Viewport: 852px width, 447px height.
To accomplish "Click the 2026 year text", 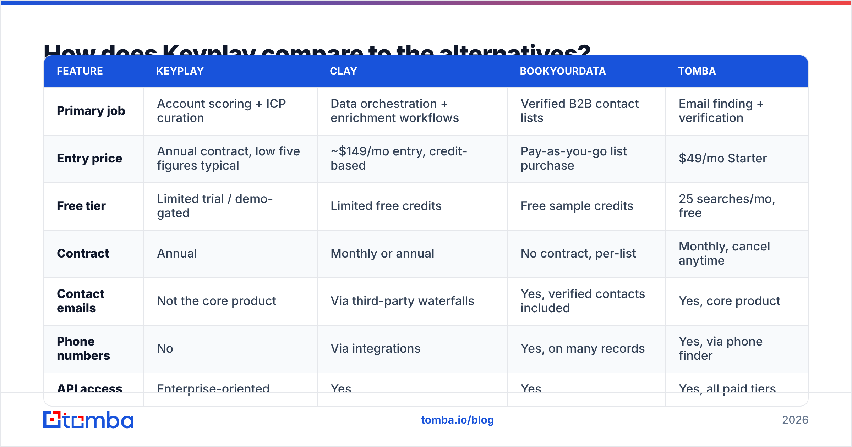I will click(x=795, y=420).
